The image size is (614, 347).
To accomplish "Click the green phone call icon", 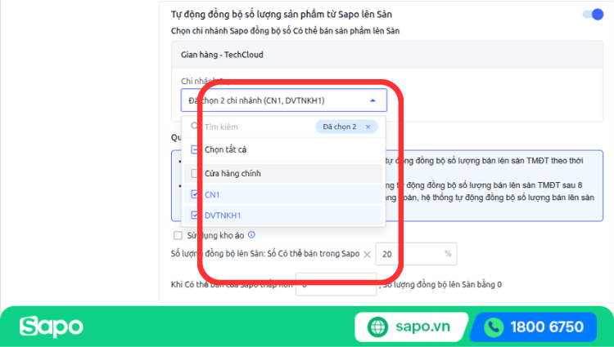I will pyautogui.click(x=494, y=327).
